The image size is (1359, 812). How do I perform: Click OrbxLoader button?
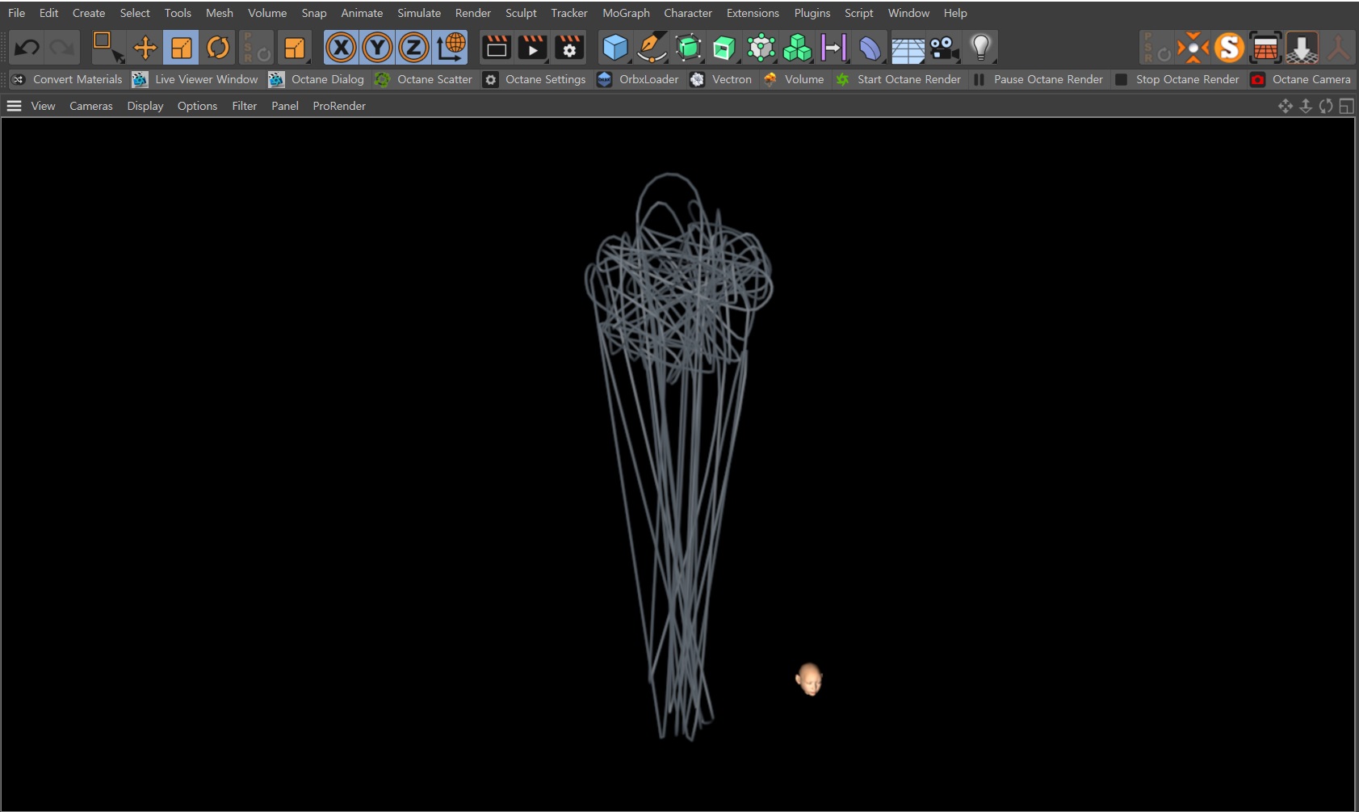[638, 79]
